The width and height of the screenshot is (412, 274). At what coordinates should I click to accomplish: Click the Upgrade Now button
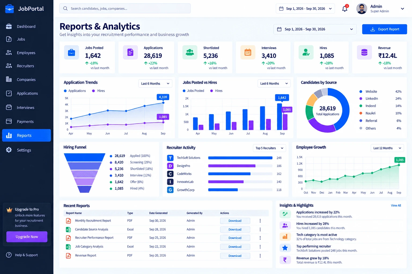(27, 237)
